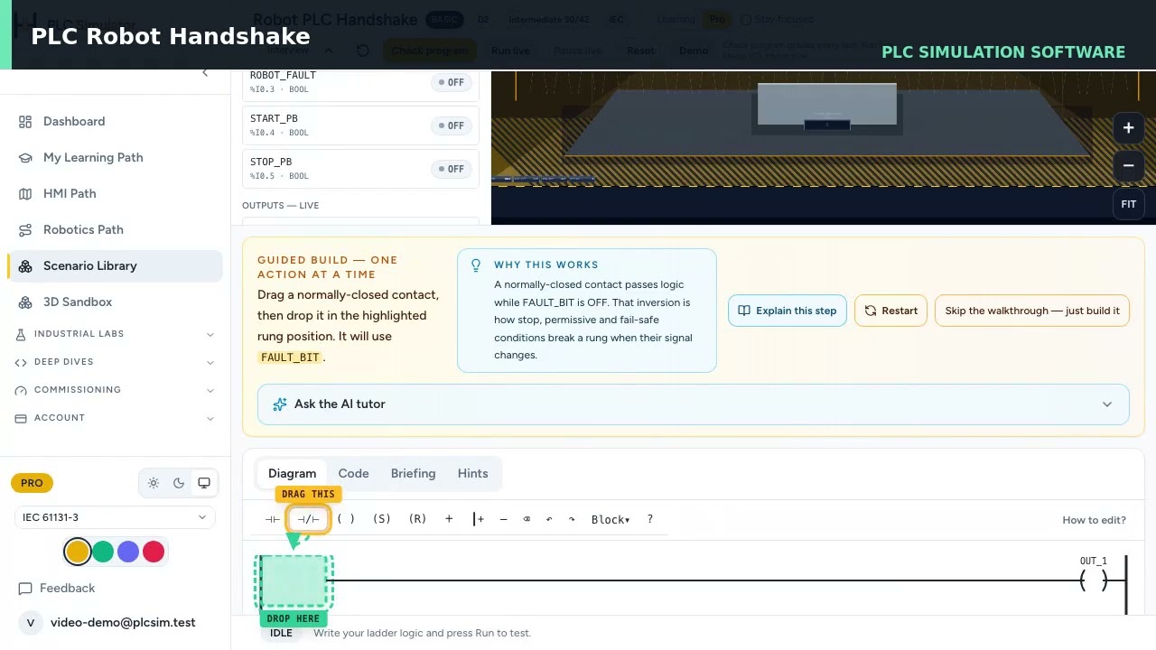
Task: Switch to the Code tab
Action: 353,474
